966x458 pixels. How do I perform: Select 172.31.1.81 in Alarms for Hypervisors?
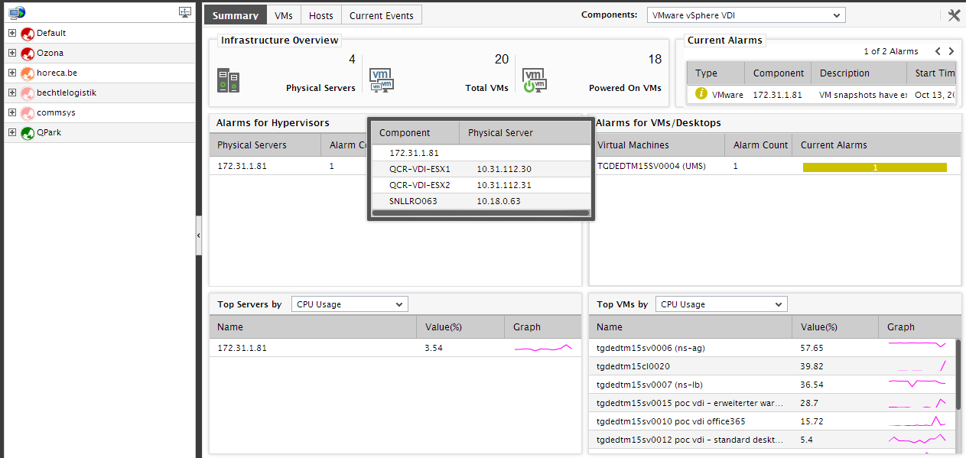pos(242,166)
